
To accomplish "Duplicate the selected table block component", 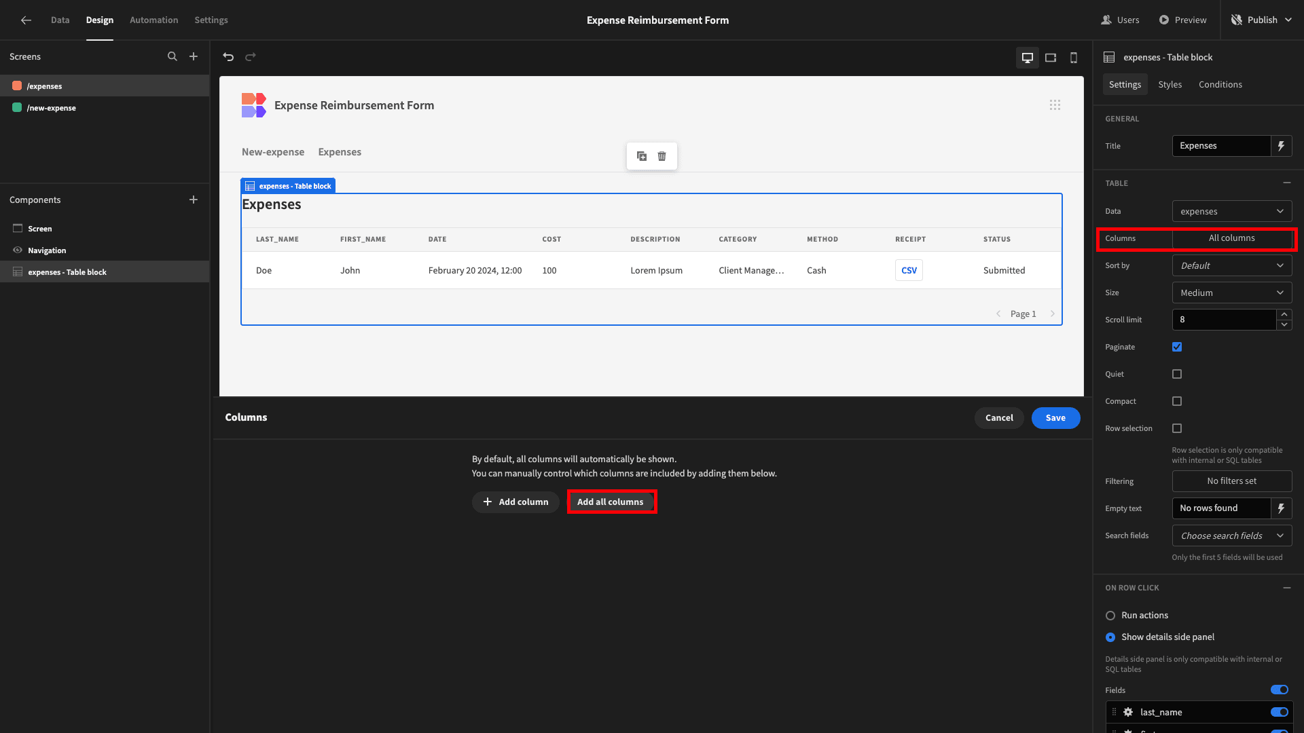I will (x=642, y=156).
